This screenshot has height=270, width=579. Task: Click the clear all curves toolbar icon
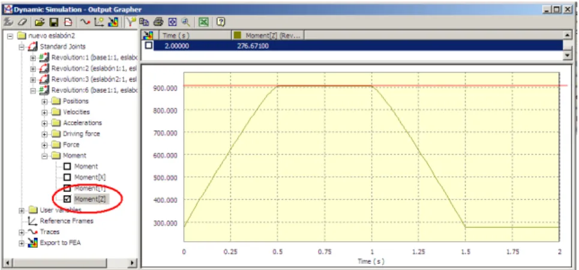(9, 22)
